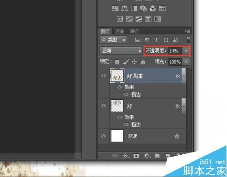Click the lock icon on 背景 layer
Image resolution: width=227 pixels, height=177 pixels.
[177, 136]
